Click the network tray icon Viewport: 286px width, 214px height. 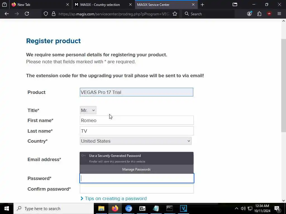coord(250,208)
